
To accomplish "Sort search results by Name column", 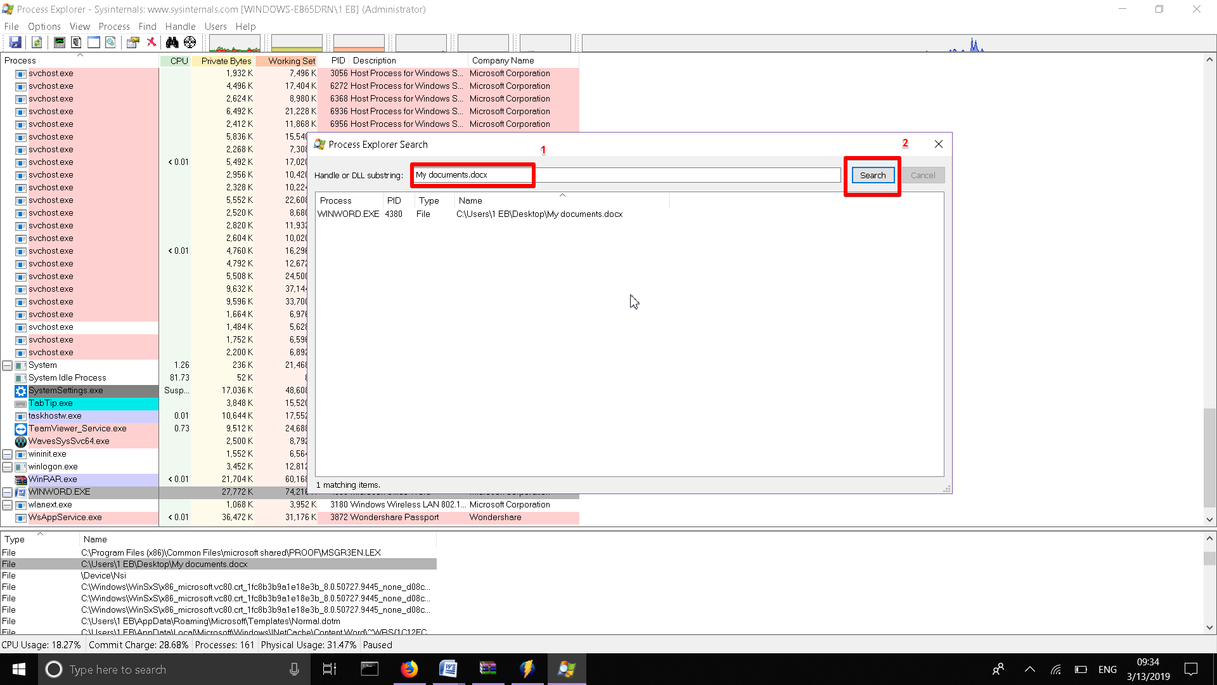I will tap(562, 200).
